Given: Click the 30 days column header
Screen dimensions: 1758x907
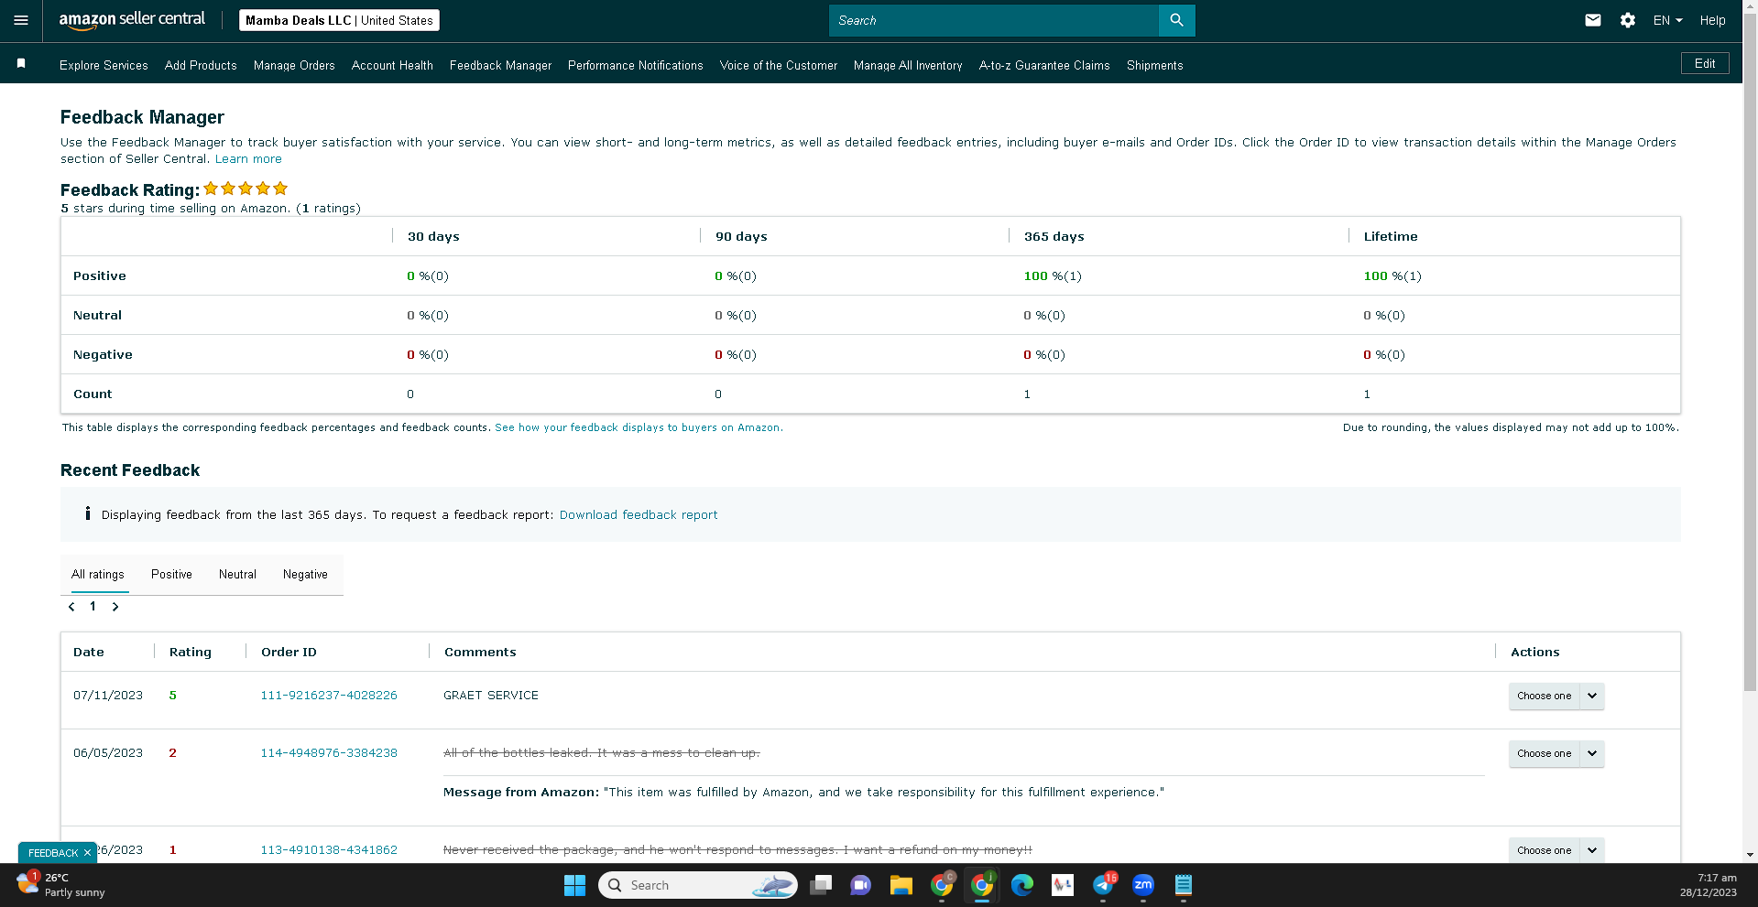Looking at the screenshot, I should coord(433,236).
